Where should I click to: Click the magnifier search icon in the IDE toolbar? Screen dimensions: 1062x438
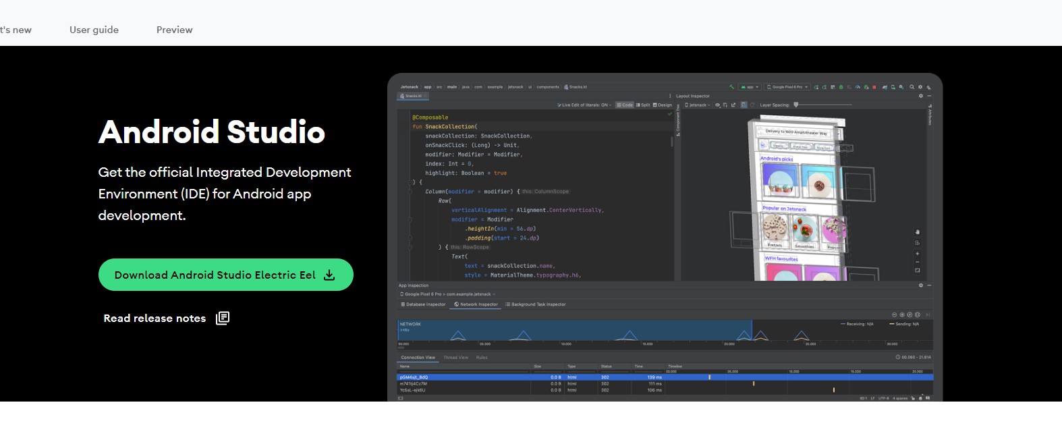(x=912, y=87)
